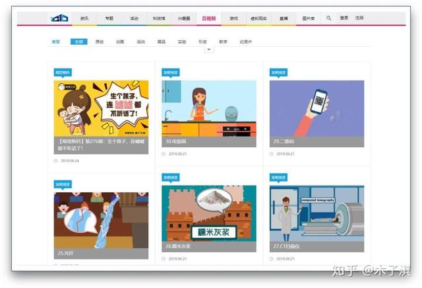
Task: Filter videos by 教学 type
Action: pos(223,42)
